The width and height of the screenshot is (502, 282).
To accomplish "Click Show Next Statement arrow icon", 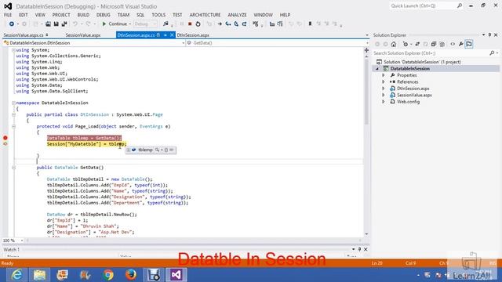I will point(220,24).
